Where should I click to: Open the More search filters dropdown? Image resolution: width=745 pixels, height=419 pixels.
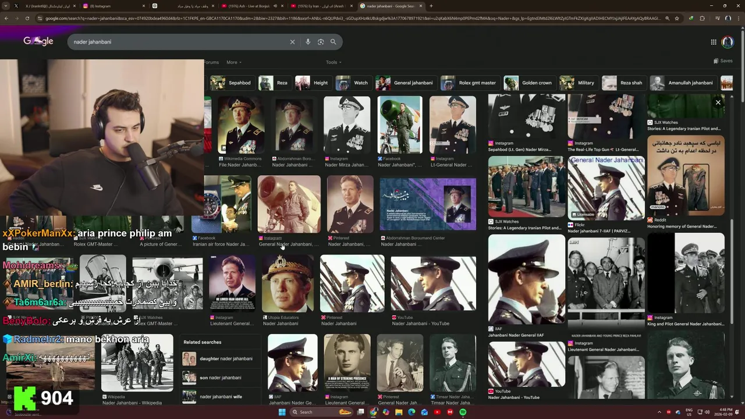[234, 62]
